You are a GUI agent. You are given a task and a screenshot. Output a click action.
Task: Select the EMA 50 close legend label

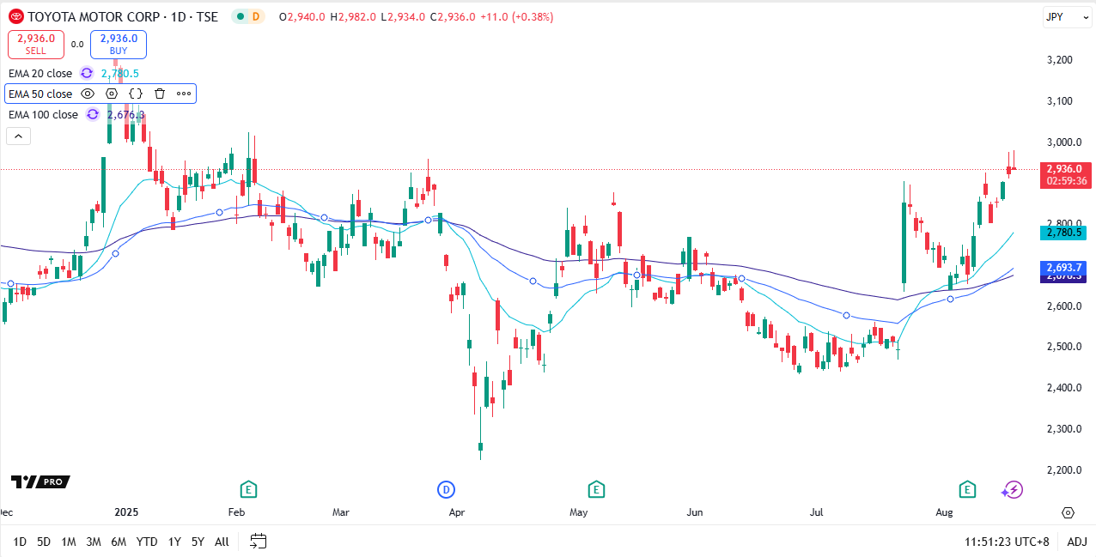tap(40, 94)
